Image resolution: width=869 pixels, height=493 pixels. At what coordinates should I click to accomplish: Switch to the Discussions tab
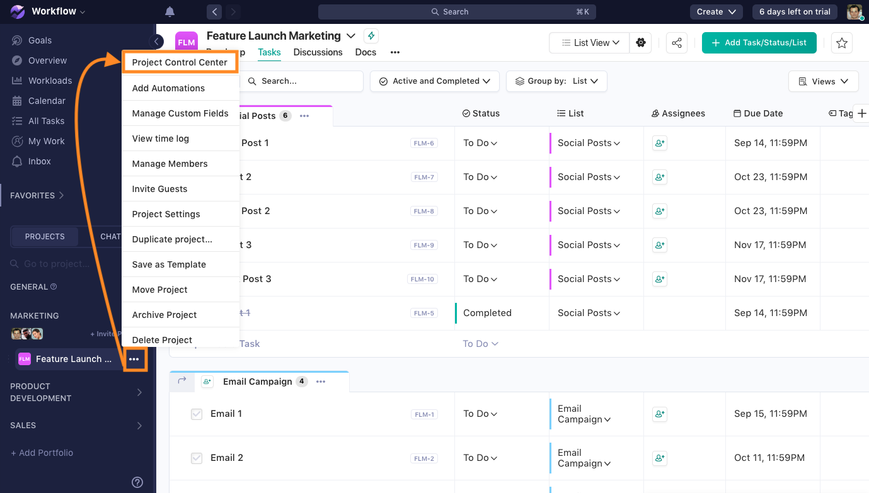coord(318,52)
